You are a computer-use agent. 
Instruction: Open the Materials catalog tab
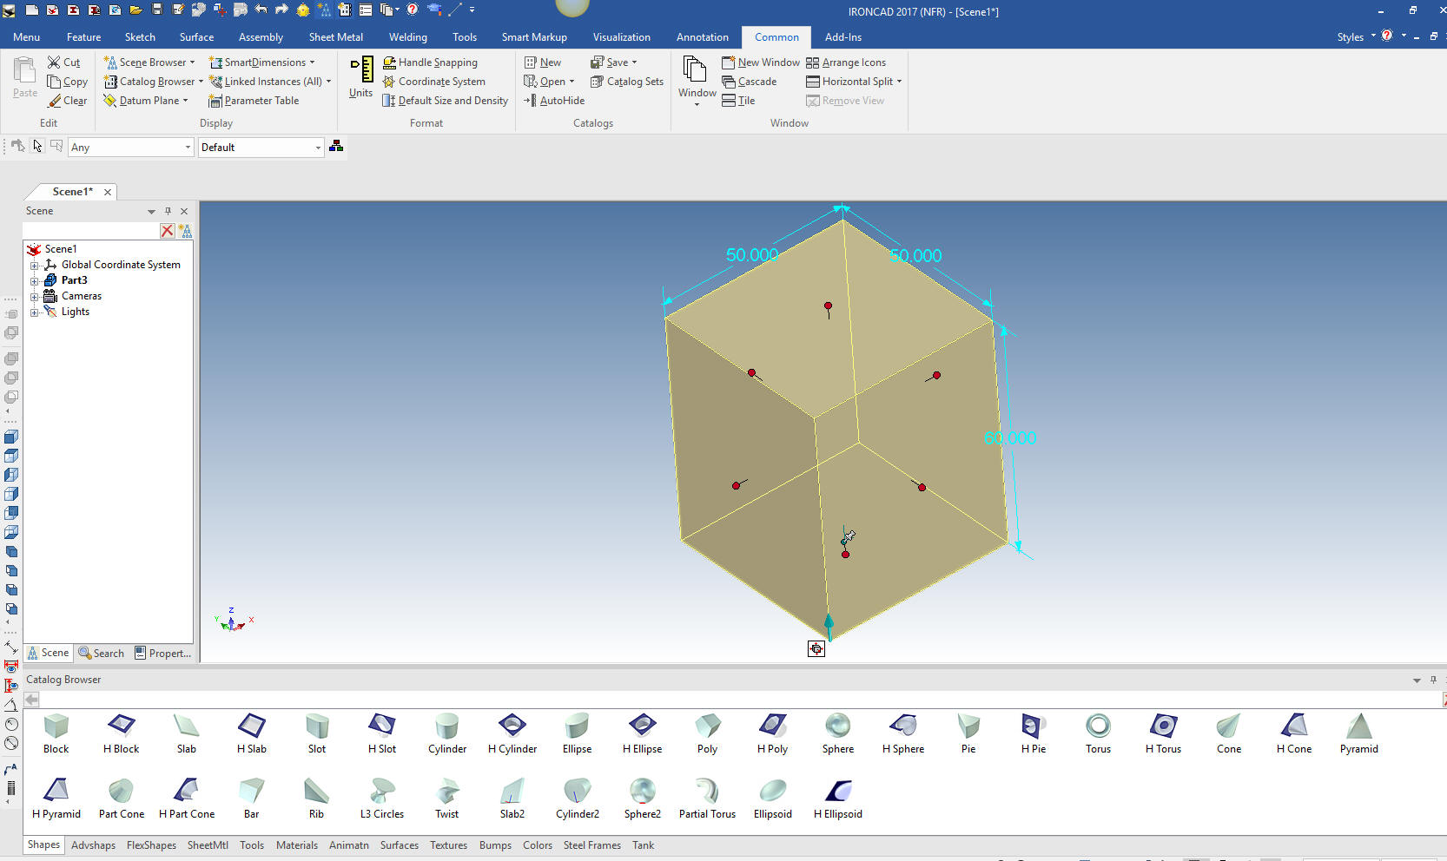pos(296,845)
